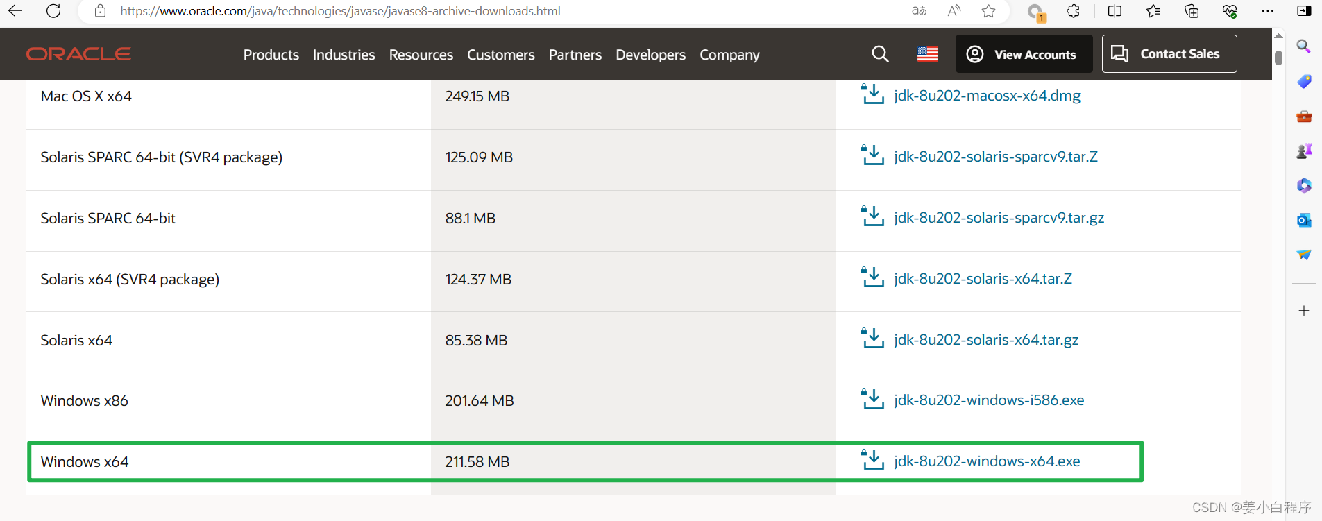Toggle the sidebar panel icon at top right
Image resolution: width=1322 pixels, height=521 pixels.
pos(1304,11)
